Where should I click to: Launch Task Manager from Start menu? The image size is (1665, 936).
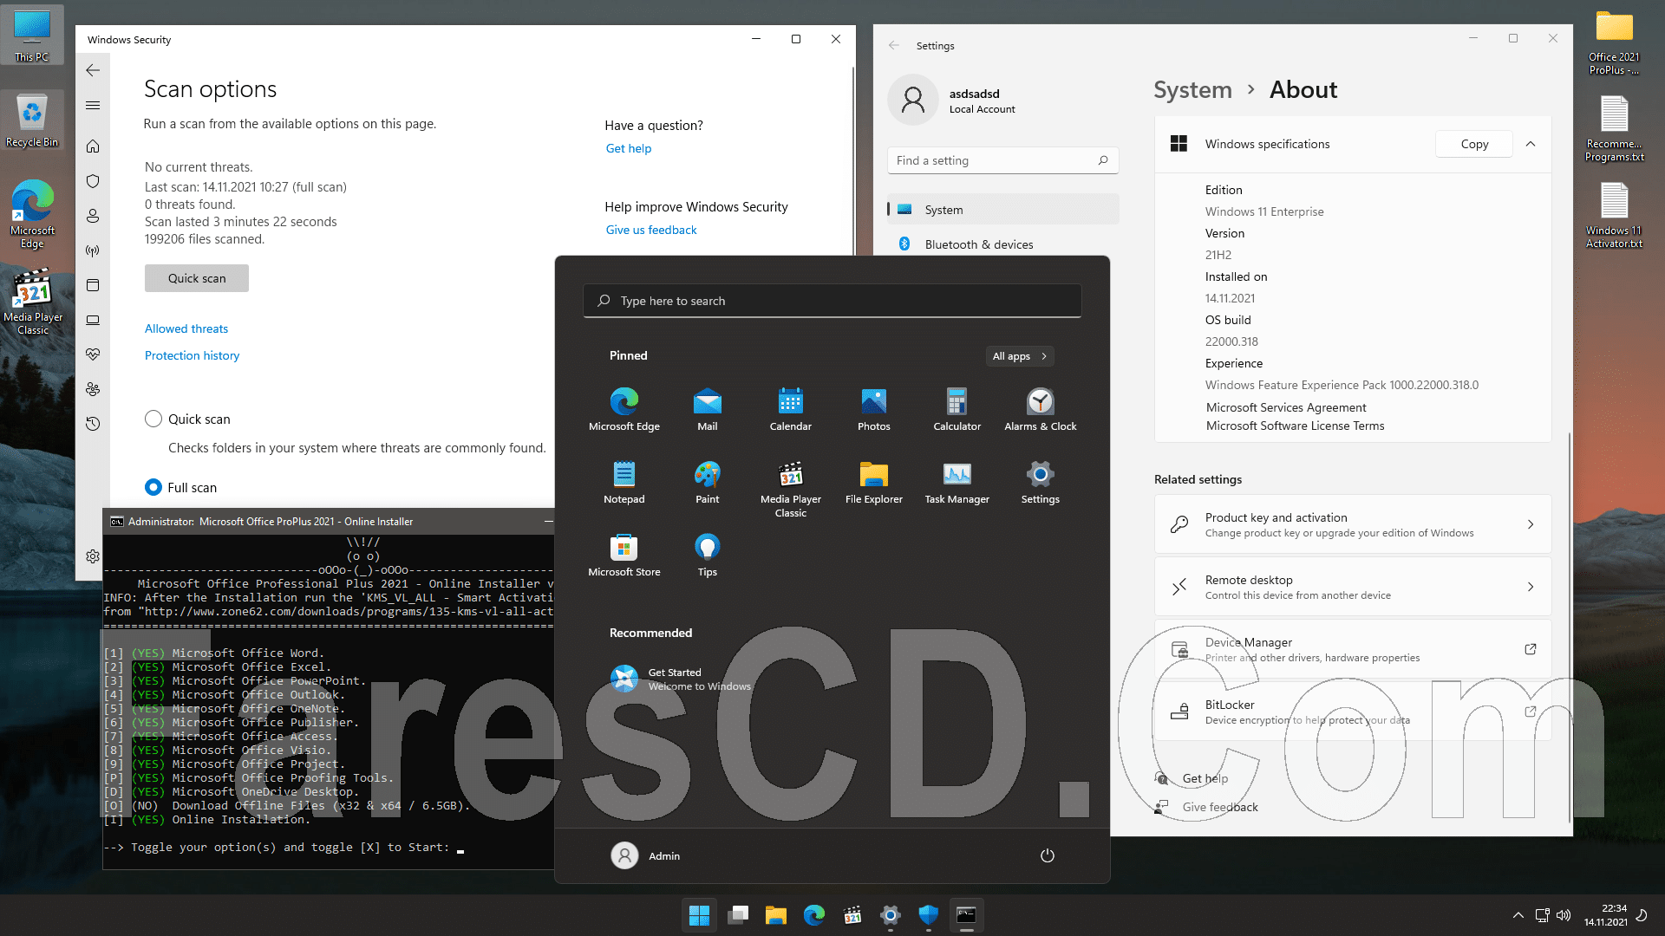point(957,482)
